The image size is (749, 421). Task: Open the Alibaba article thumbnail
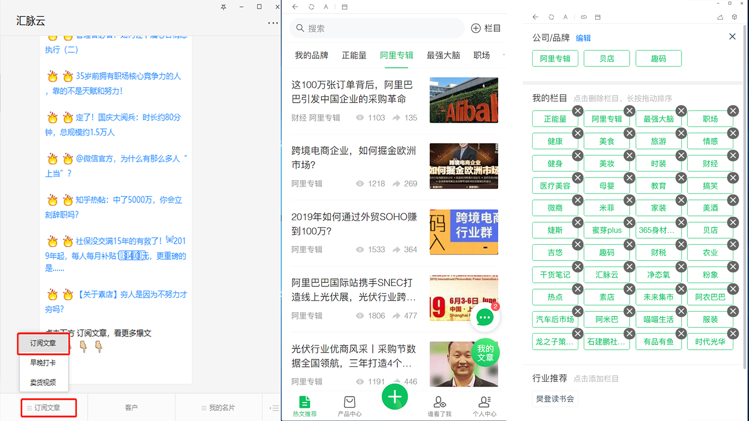pyautogui.click(x=463, y=100)
